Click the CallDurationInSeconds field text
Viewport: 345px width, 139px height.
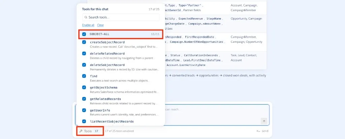(x=201, y=56)
